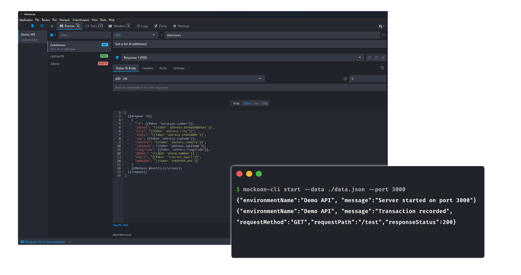Click the duplicate response copy icon
521x275 pixels.
pos(382,68)
